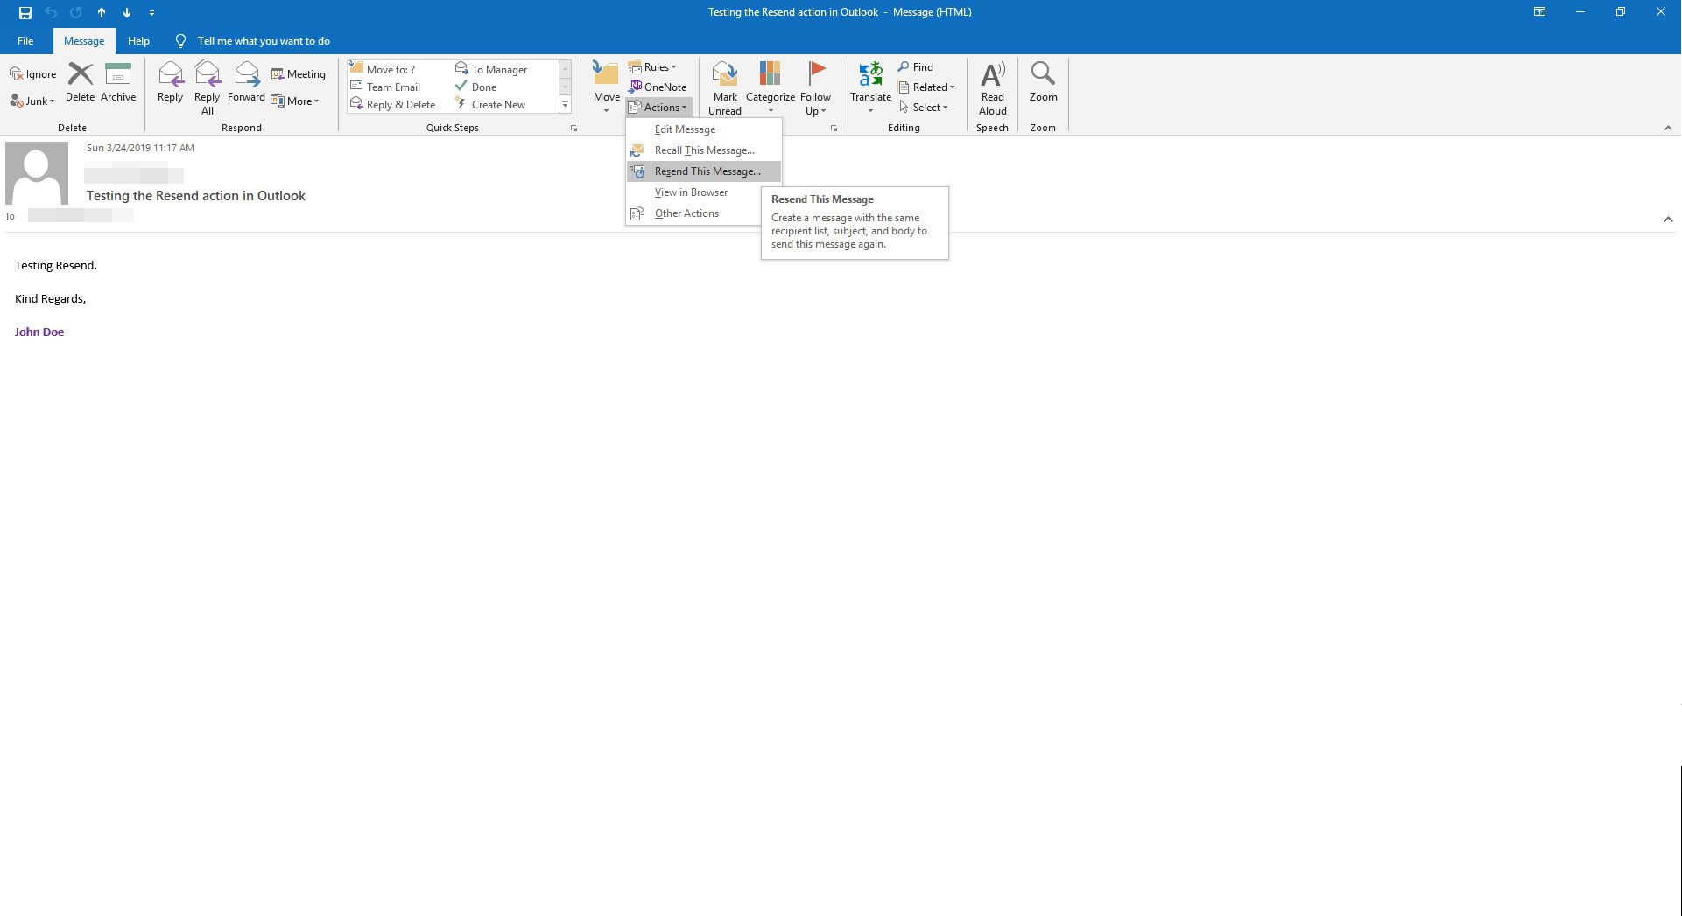Open the Tags dialog launcher

[834, 129]
